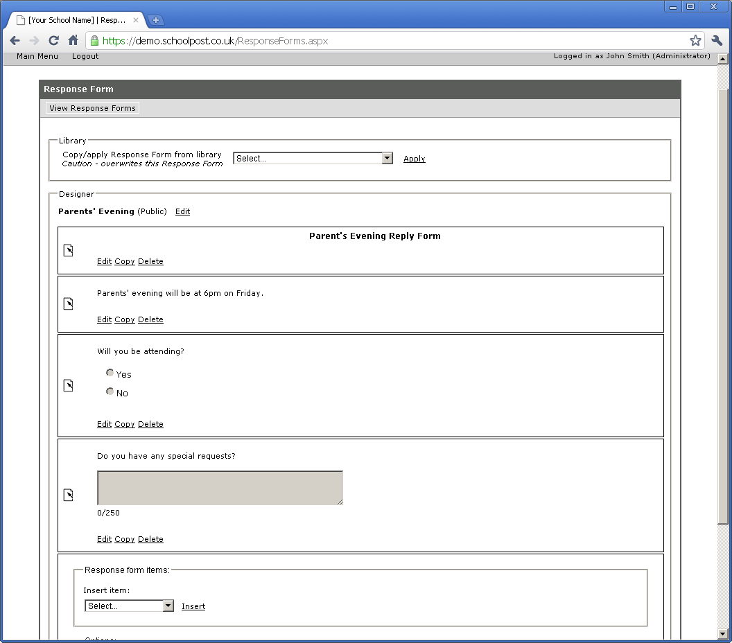Click the HTTPS padlock icon in the address bar
The height and width of the screenshot is (643, 732).
click(x=93, y=40)
